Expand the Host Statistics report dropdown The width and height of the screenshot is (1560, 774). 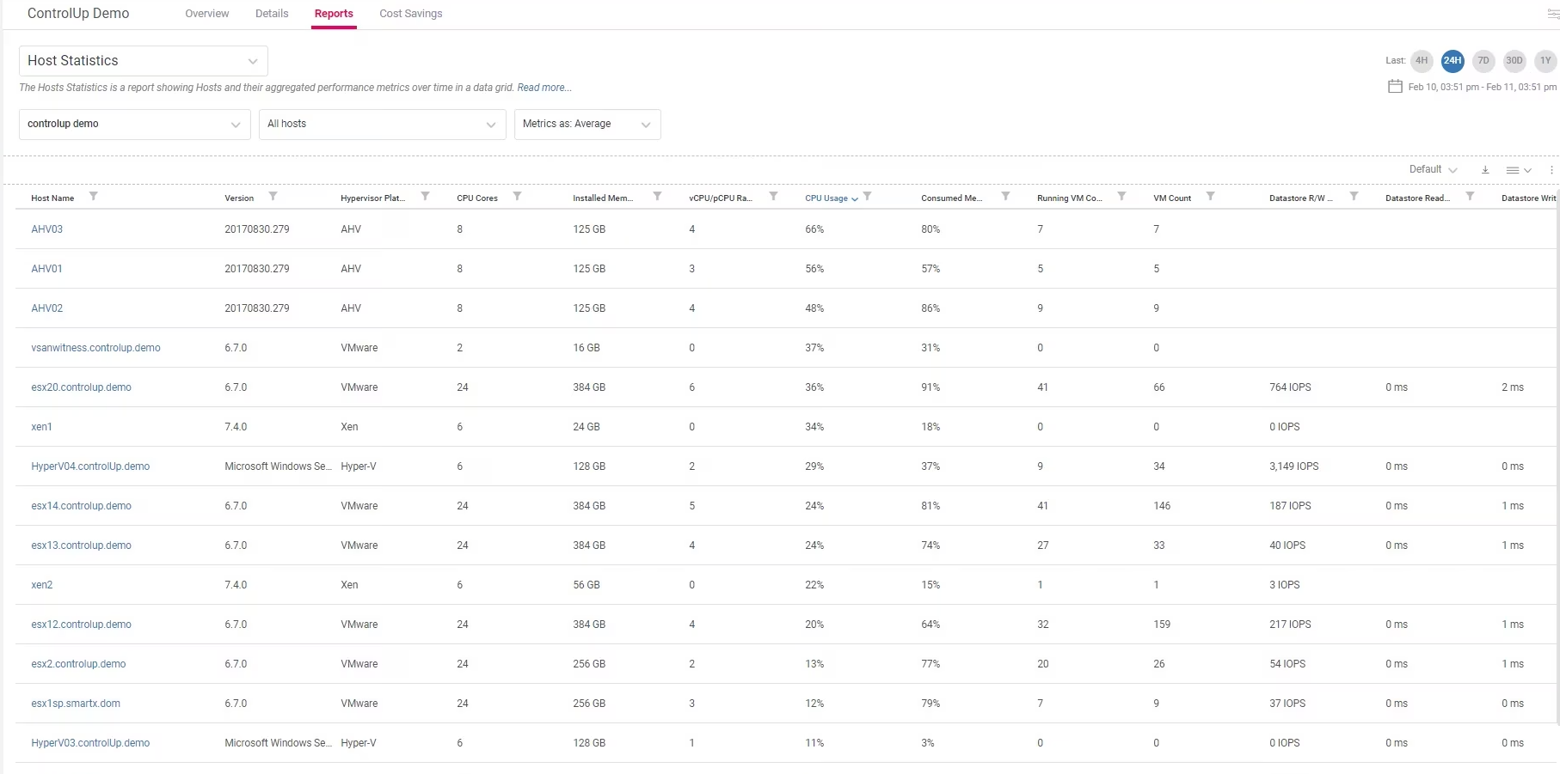144,61
